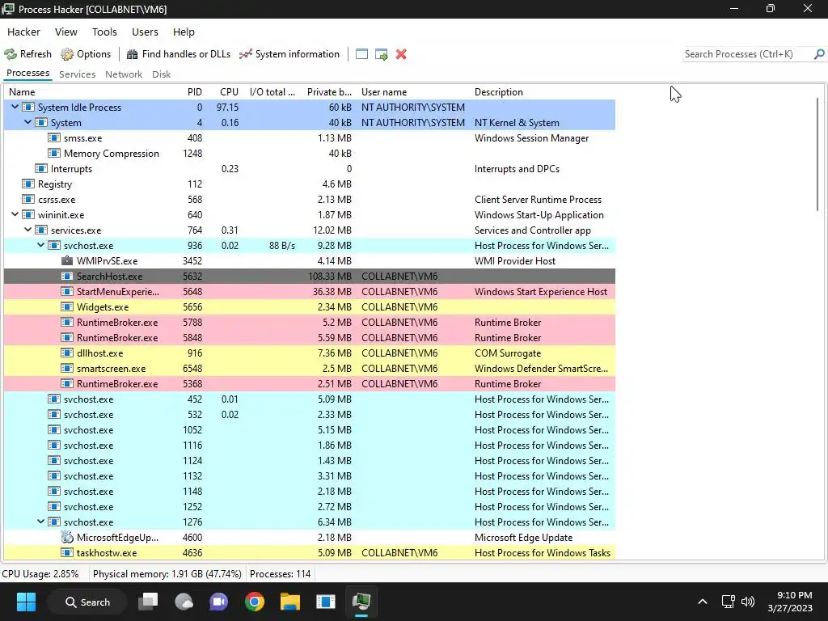The width and height of the screenshot is (828, 621).
Task: Click Process Hacker taskbar icon
Action: (361, 602)
